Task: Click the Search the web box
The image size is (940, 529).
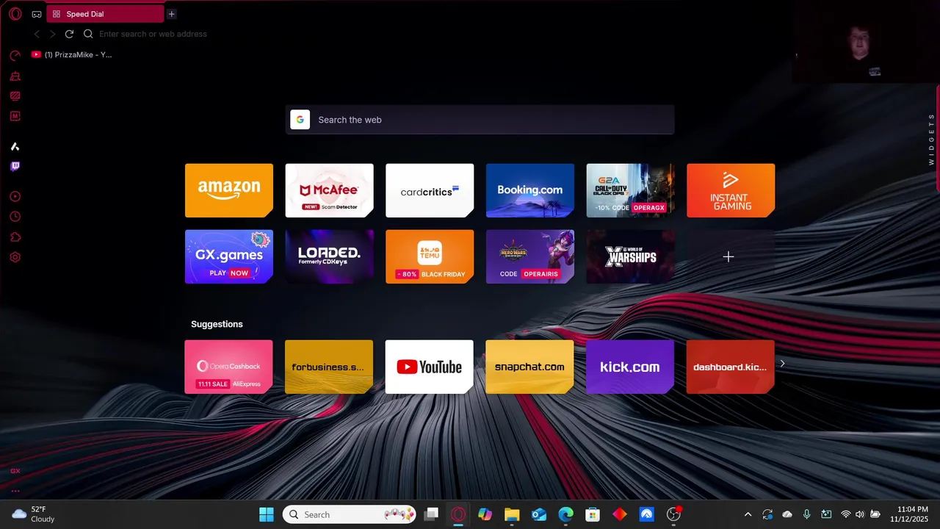Action: 480,120
